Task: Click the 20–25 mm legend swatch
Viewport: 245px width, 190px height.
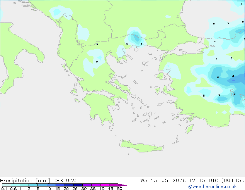Action: click(x=69, y=185)
